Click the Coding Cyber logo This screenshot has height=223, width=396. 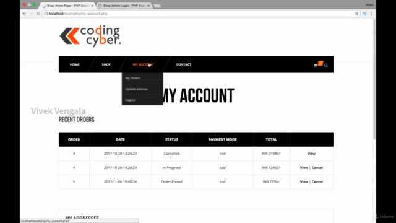point(90,36)
